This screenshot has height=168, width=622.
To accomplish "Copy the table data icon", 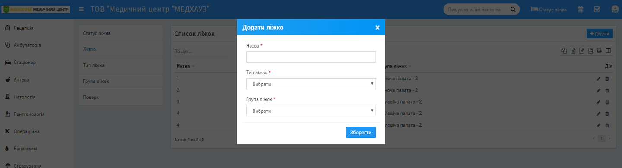I will pos(564,51).
